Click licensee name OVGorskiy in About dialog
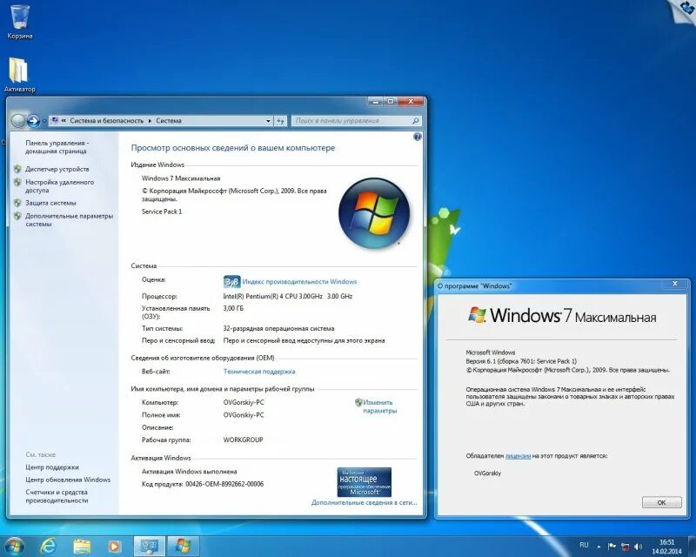The height and width of the screenshot is (557, 696). pos(487,473)
